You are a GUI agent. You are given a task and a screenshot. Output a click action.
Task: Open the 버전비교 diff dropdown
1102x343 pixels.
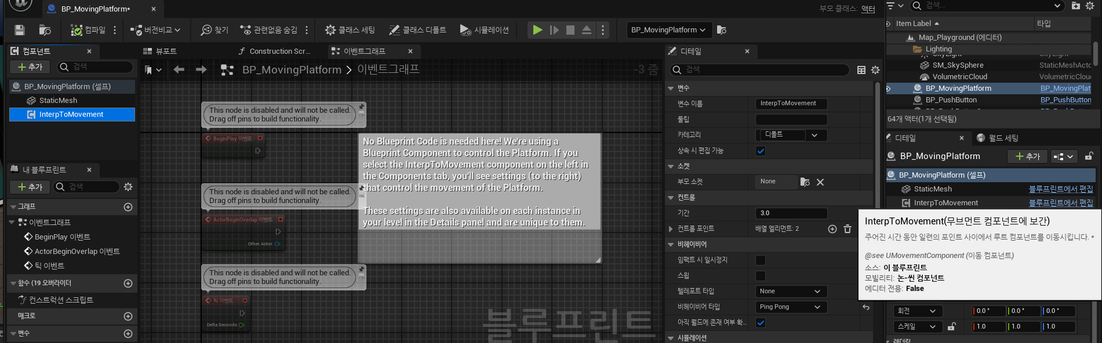coord(155,30)
